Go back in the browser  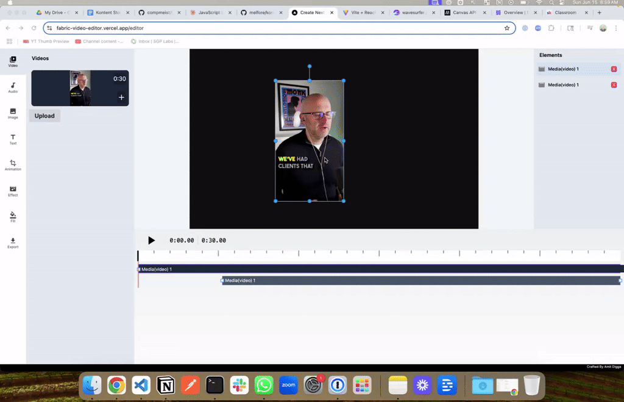click(8, 28)
